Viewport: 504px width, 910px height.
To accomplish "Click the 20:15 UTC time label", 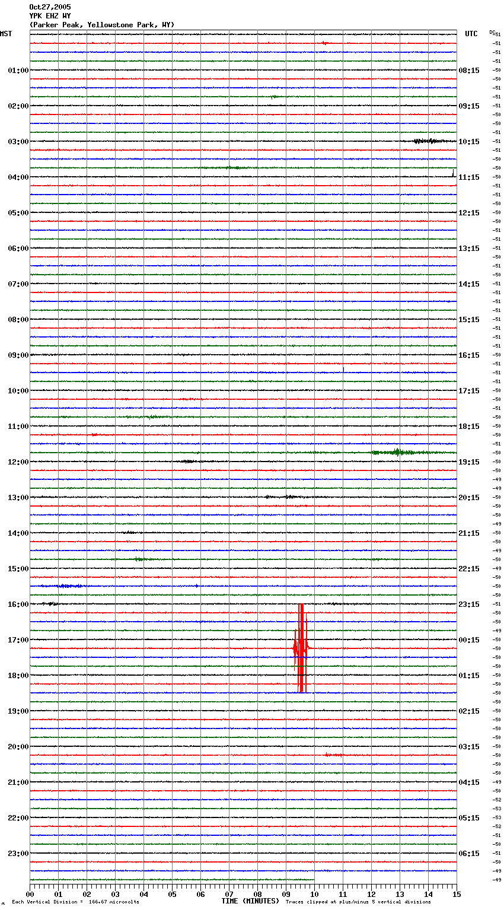I will pos(469,498).
